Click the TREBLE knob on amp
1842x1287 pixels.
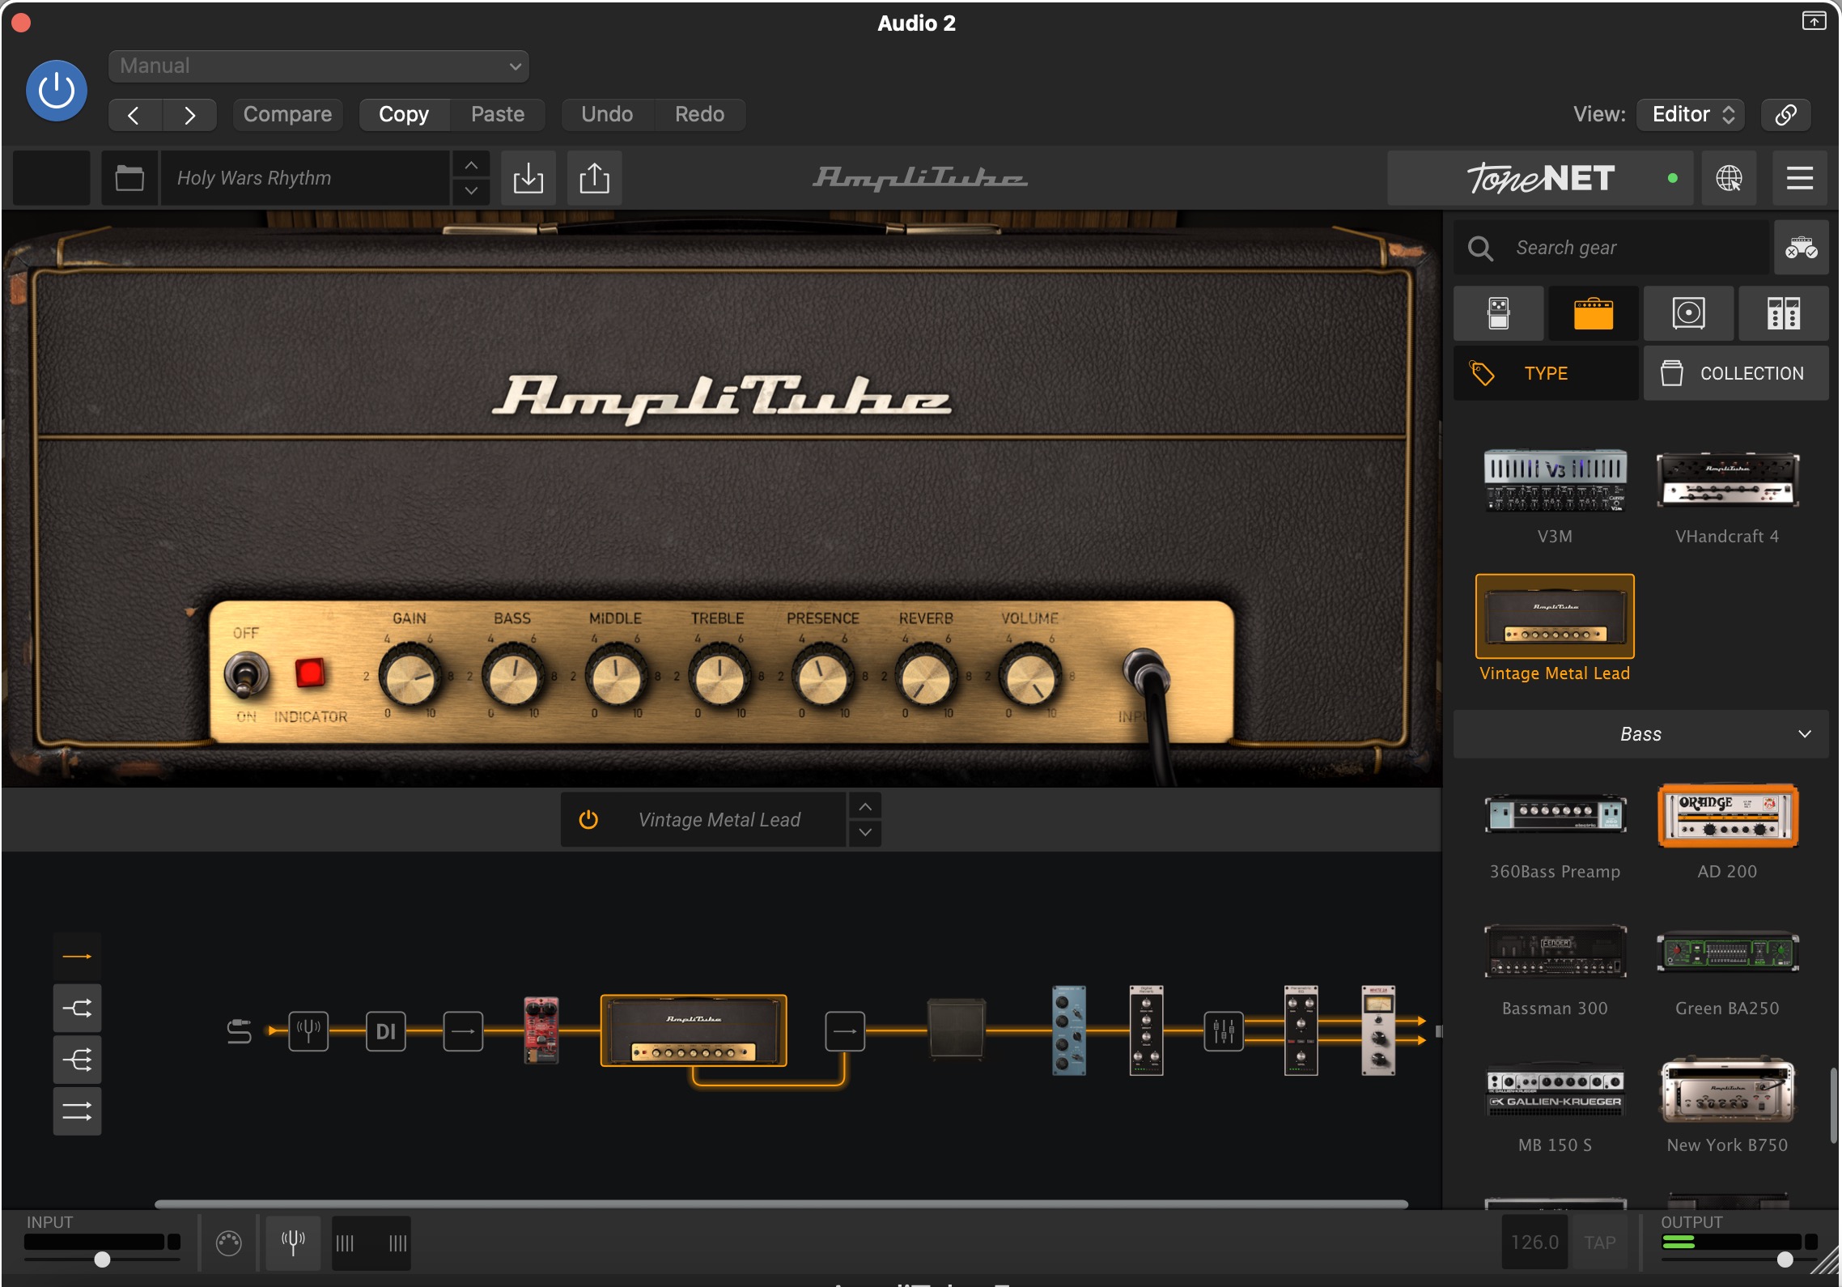(719, 677)
